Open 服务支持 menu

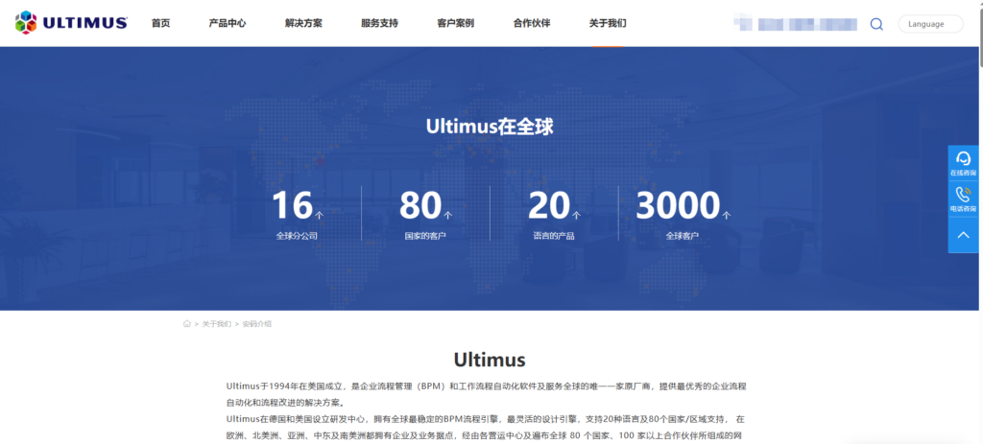[379, 23]
